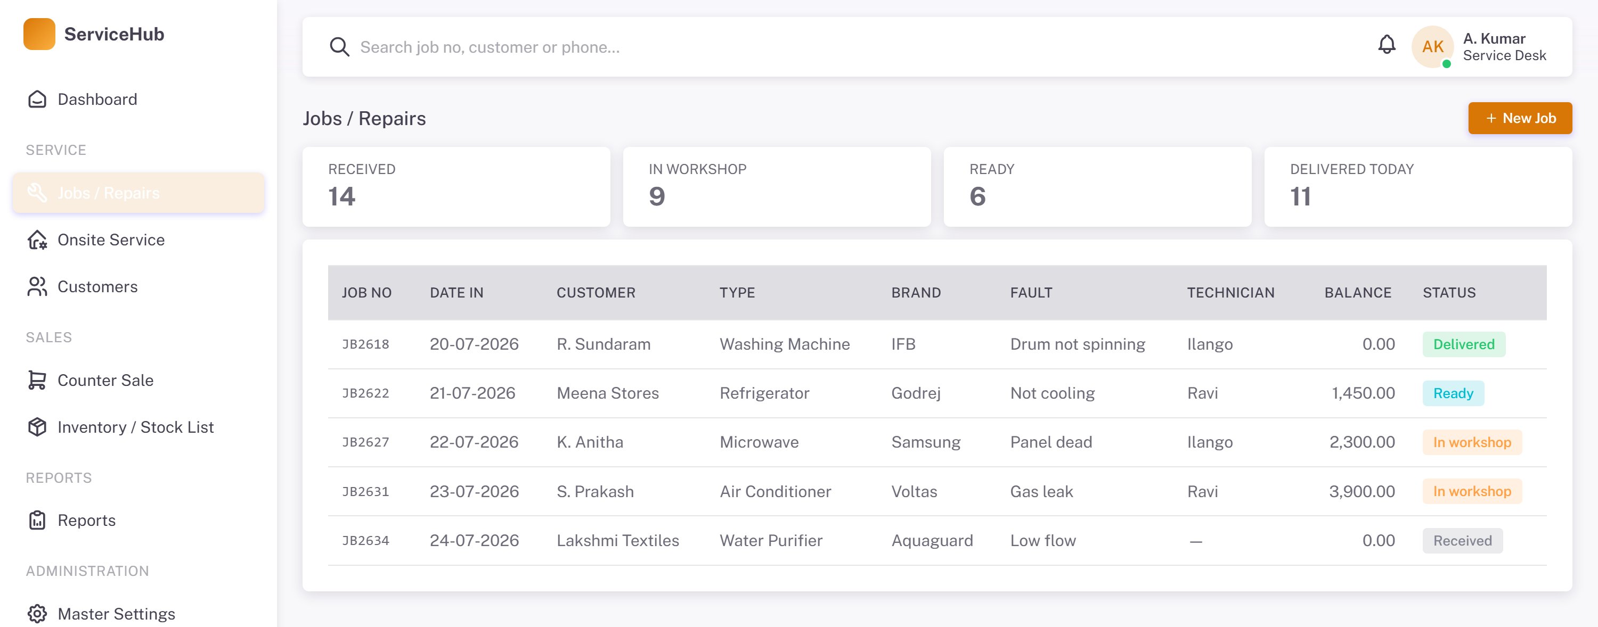Click balance 3,900.00
The image size is (1598, 627).
[x=1361, y=492]
